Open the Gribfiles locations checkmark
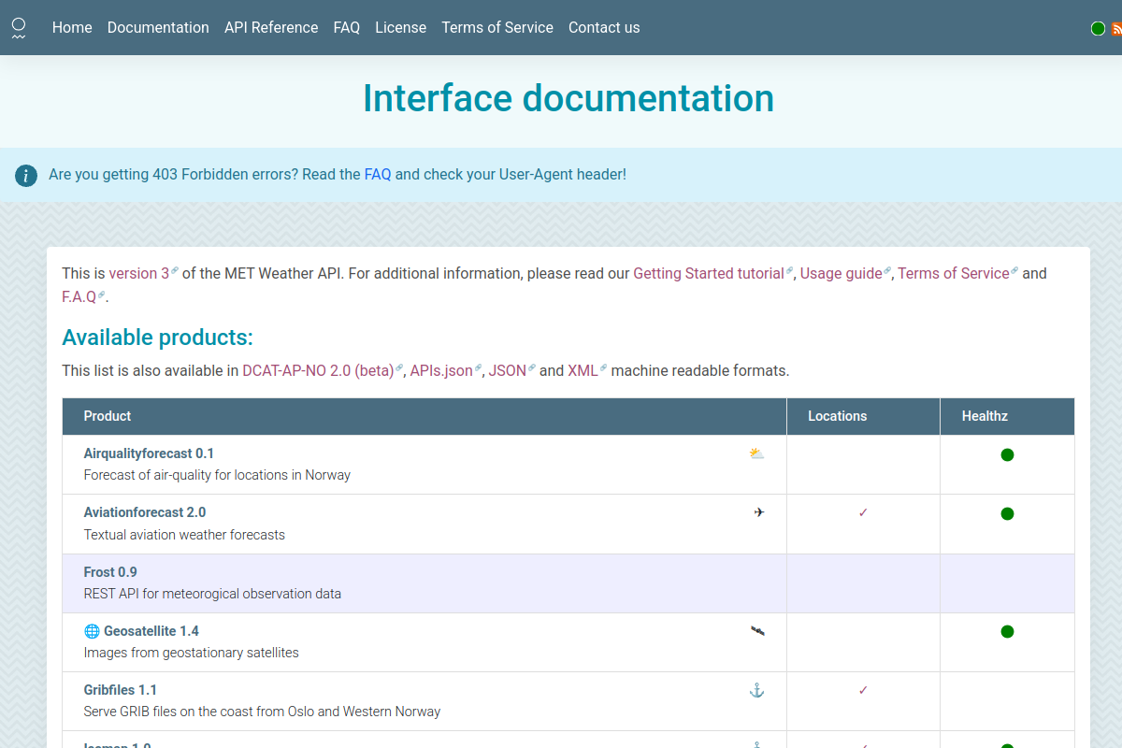 click(x=863, y=690)
